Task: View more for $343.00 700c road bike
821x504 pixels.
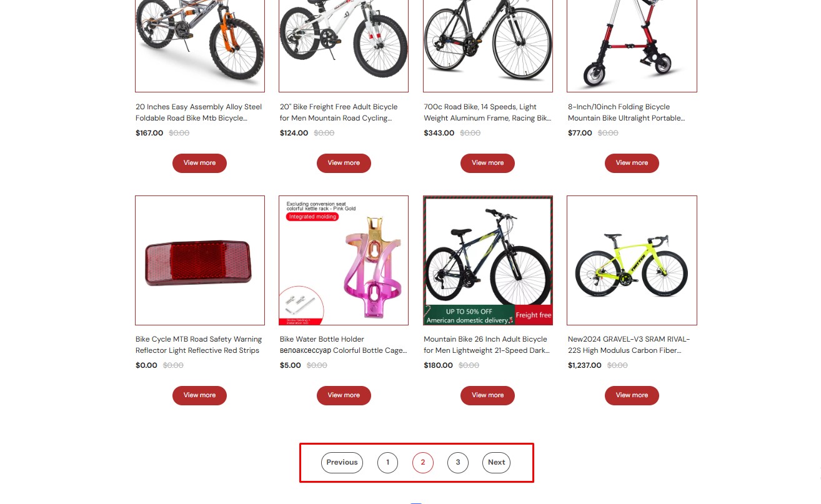Action: (x=487, y=163)
